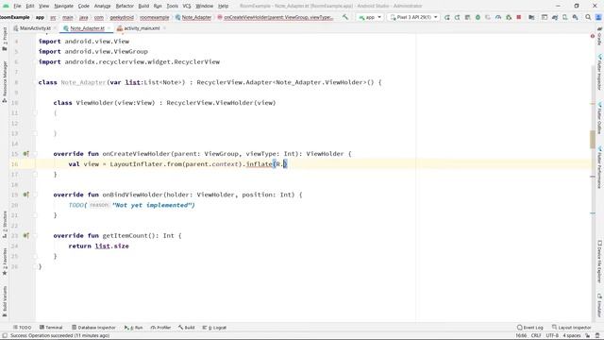Open the Tools menu
Viewport: 604px width, 340px height.
coord(172,6)
